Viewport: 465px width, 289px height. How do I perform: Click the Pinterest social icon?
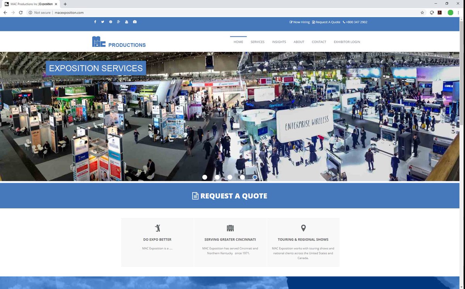(110, 22)
